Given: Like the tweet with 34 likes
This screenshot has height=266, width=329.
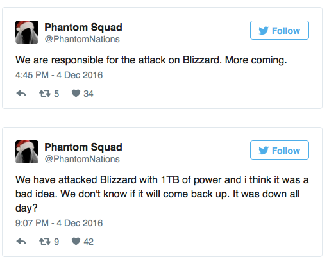Looking at the screenshot, I should [x=76, y=94].
